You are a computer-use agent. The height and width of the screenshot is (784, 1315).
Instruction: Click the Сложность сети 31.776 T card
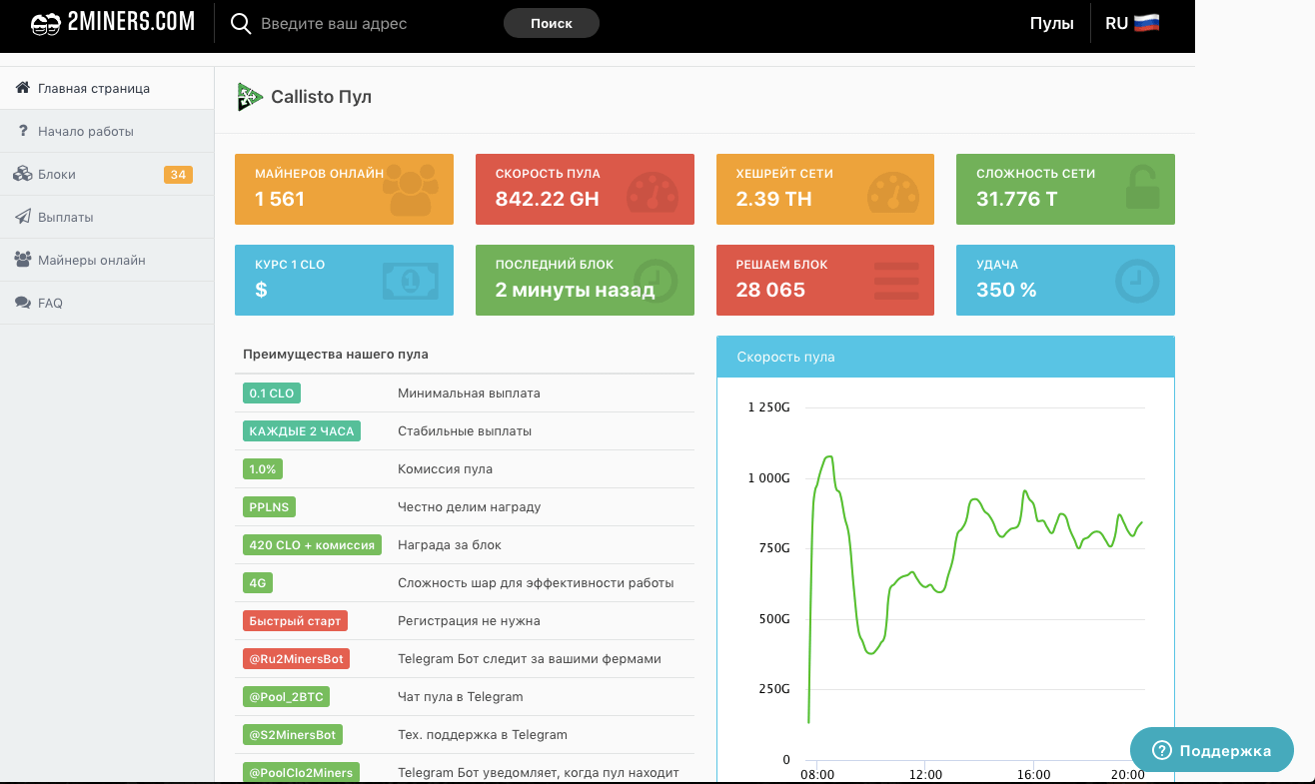point(1065,189)
